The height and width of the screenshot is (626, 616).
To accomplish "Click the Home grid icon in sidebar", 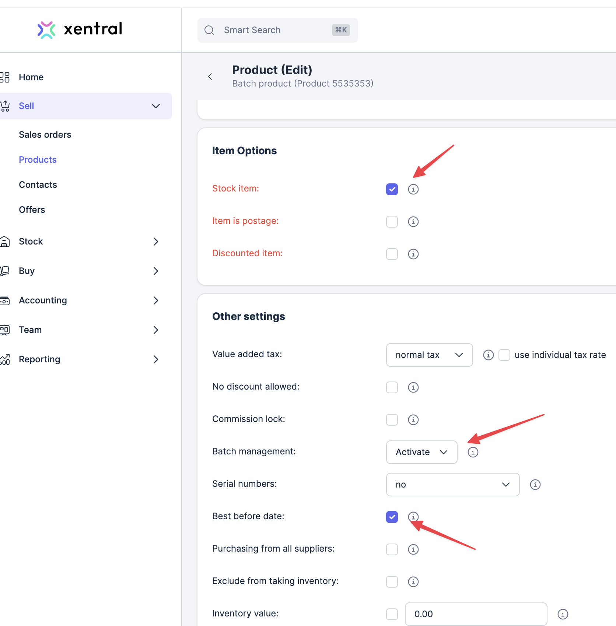I will click(5, 77).
